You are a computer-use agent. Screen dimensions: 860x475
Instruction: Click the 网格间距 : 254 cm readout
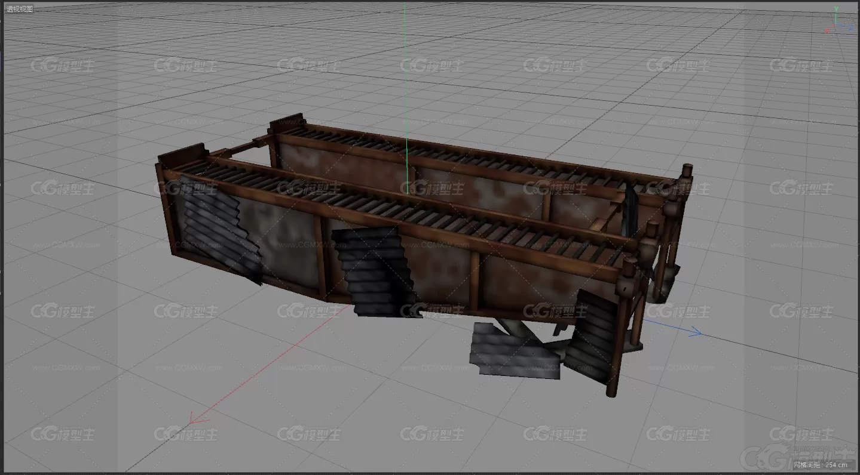[821, 464]
